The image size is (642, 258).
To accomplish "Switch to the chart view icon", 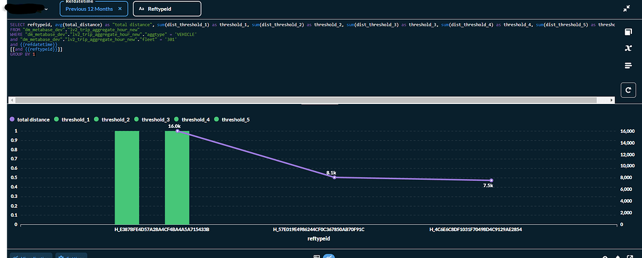I will tap(329, 256).
